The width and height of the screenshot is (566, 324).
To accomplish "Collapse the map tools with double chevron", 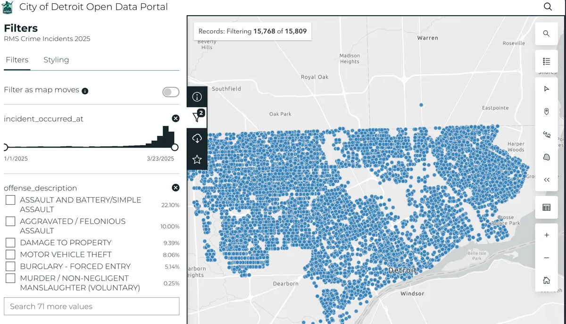I will [547, 180].
